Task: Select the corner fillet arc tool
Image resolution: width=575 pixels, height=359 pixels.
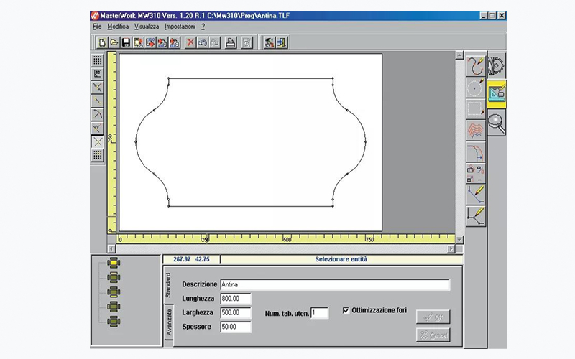Action: point(476,152)
